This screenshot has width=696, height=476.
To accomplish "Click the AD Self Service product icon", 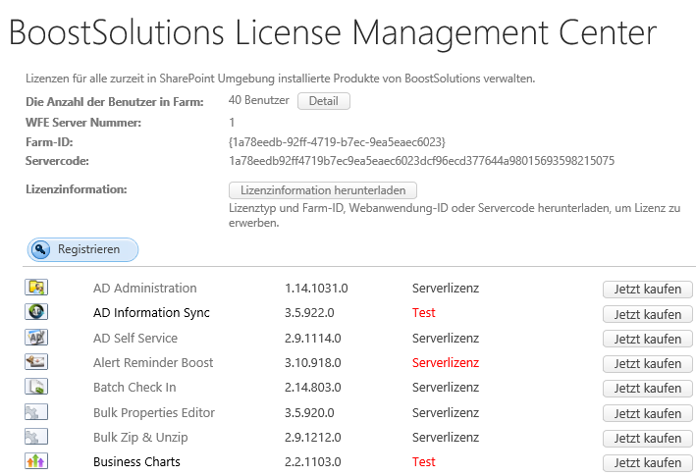I will 36,338.
